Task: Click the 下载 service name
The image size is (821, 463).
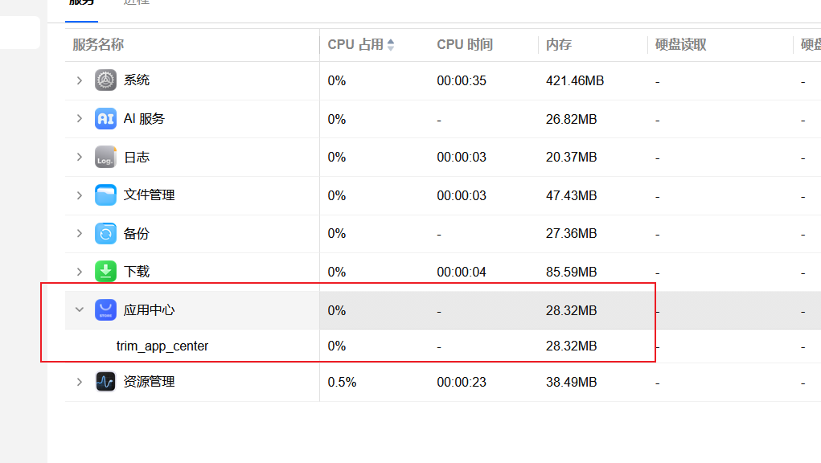Action: click(136, 272)
